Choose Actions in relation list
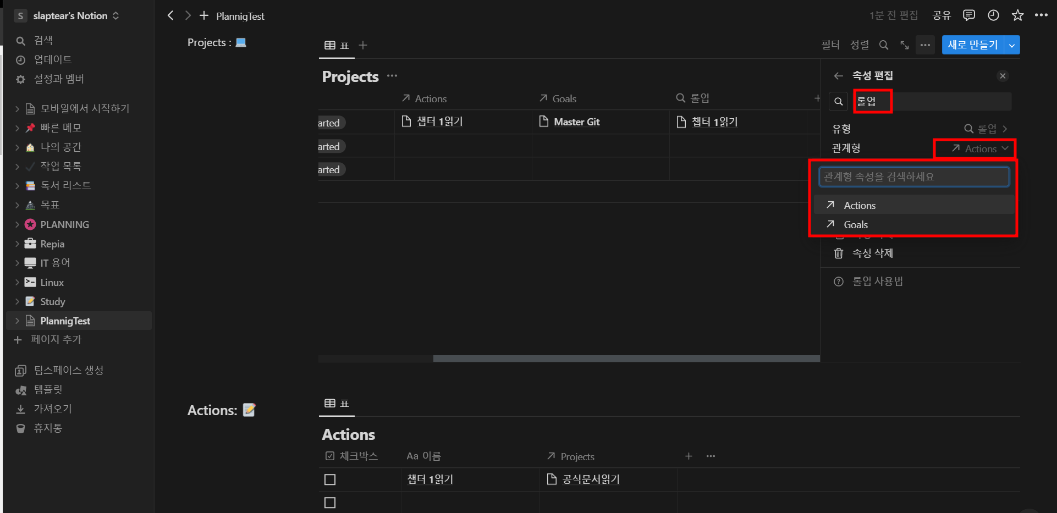The height and width of the screenshot is (513, 1057). click(860, 205)
